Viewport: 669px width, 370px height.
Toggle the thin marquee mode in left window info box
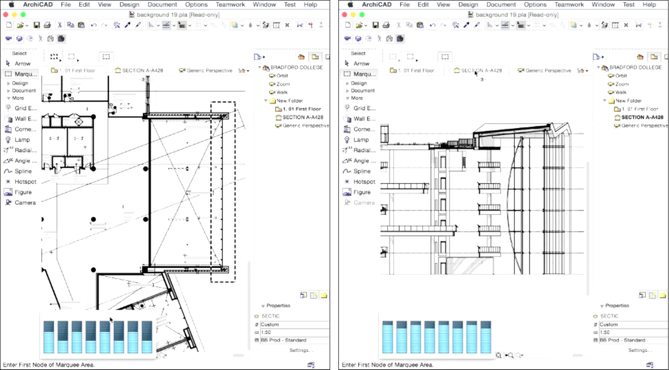[x=71, y=57]
